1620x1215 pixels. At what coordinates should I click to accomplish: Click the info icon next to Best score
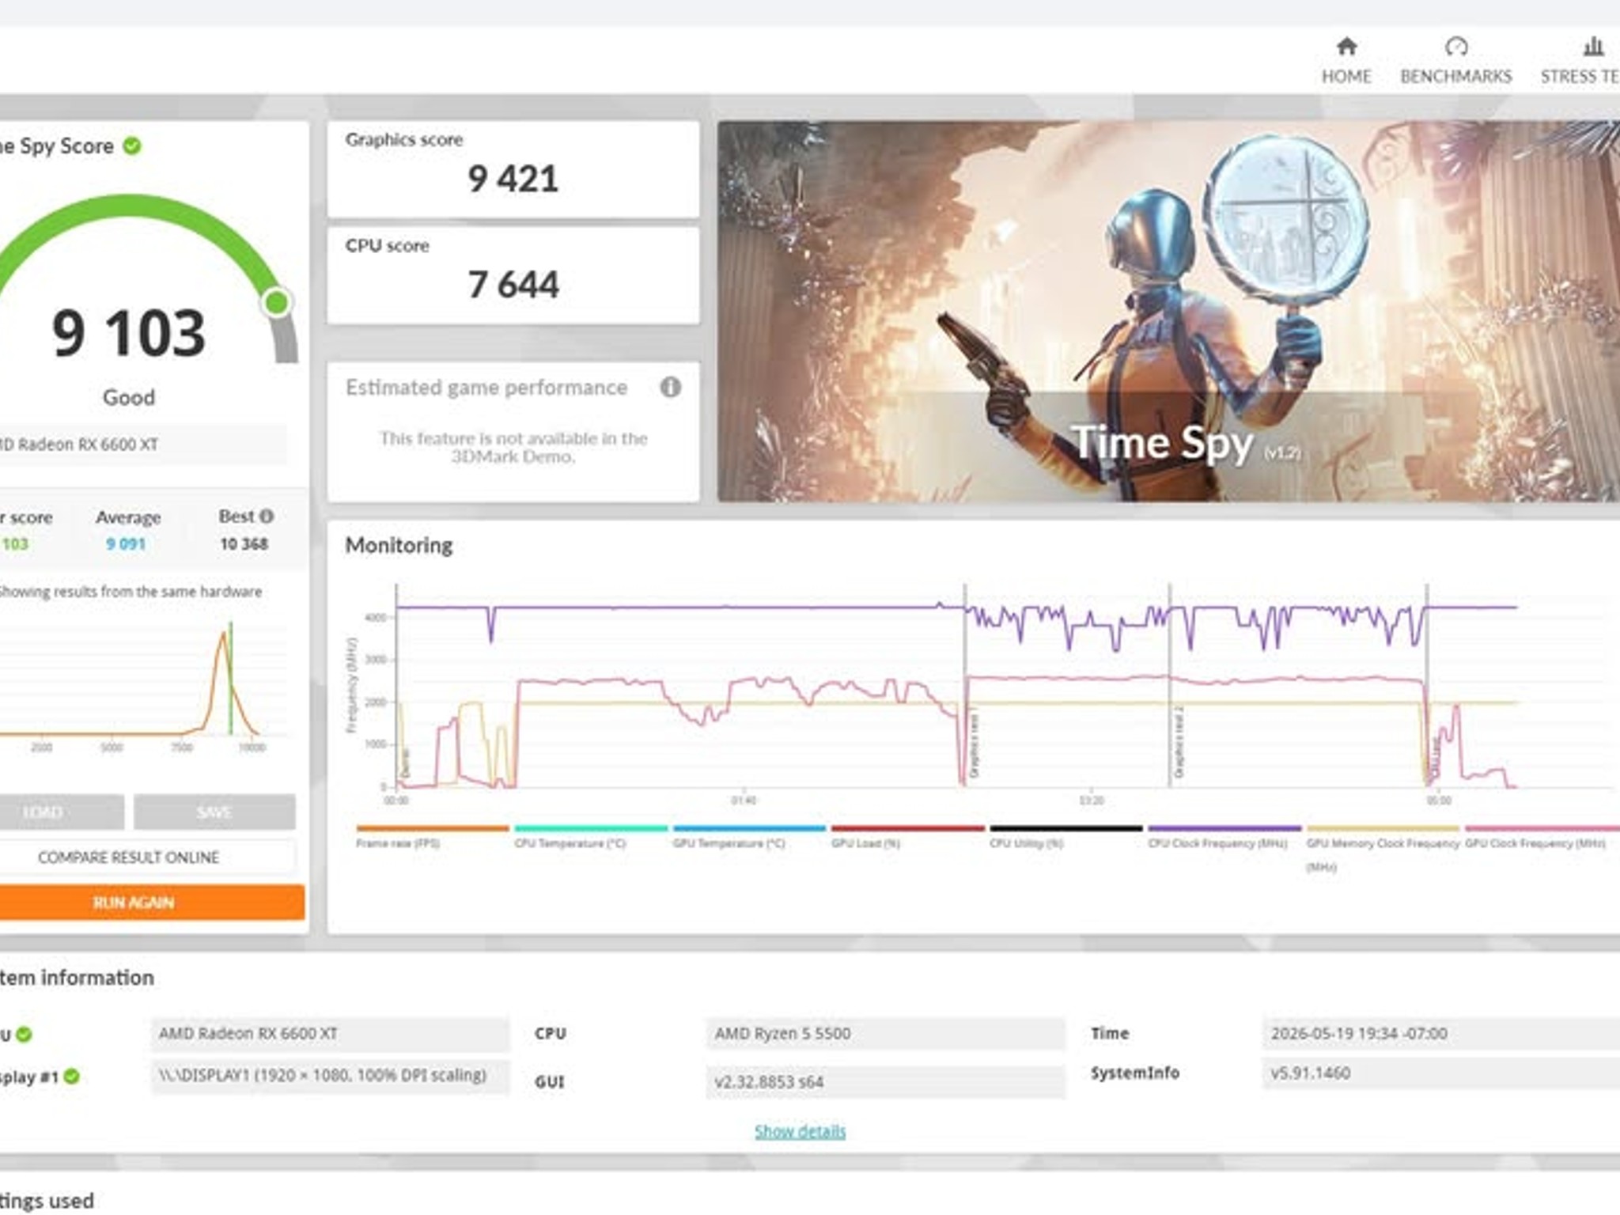pyautogui.click(x=267, y=517)
